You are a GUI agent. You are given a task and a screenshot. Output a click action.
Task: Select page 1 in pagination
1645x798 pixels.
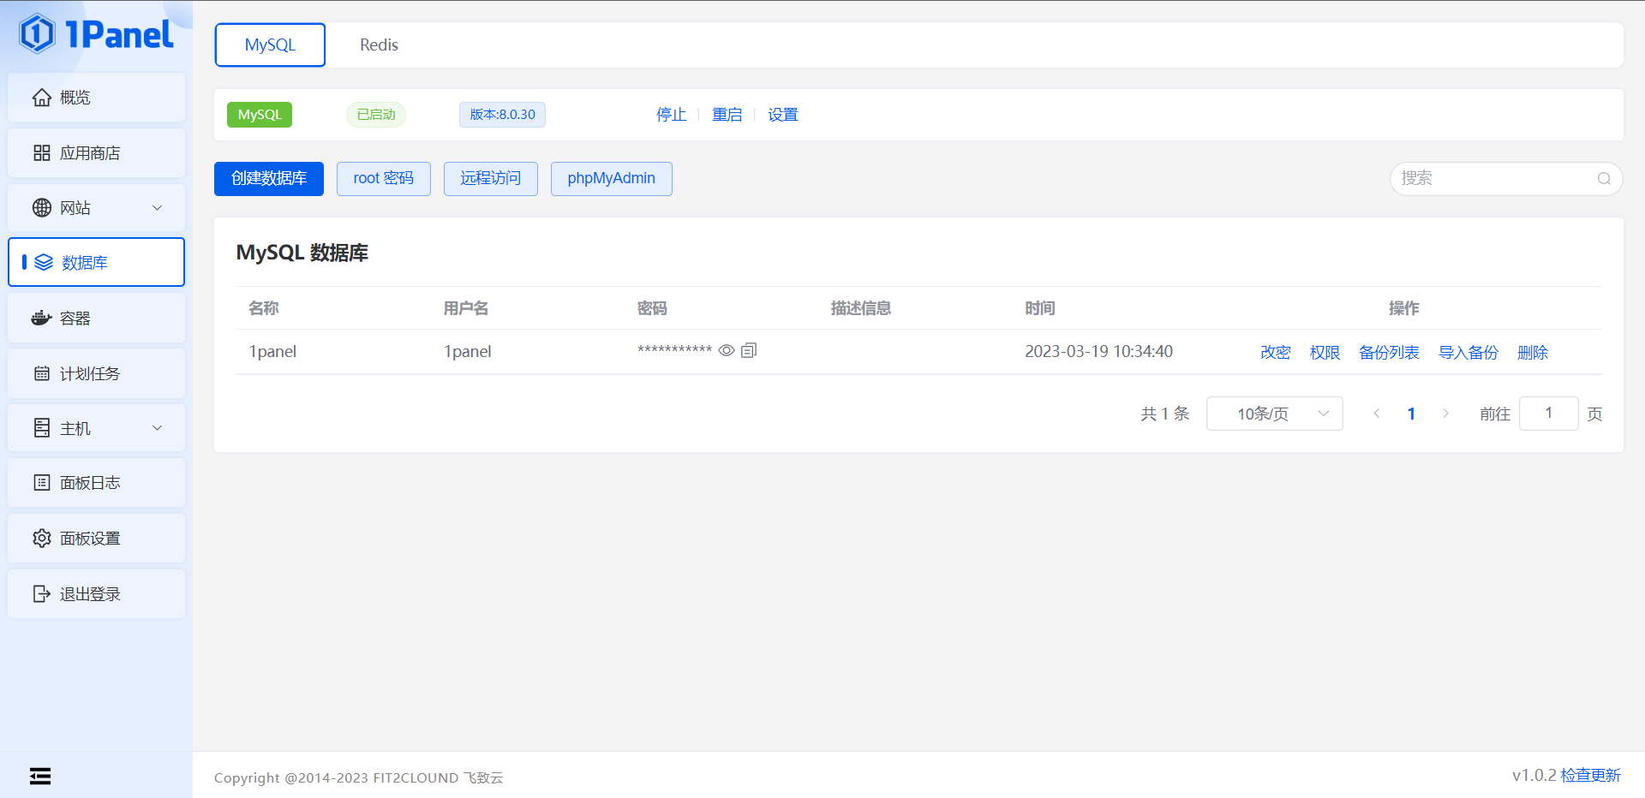(x=1411, y=414)
